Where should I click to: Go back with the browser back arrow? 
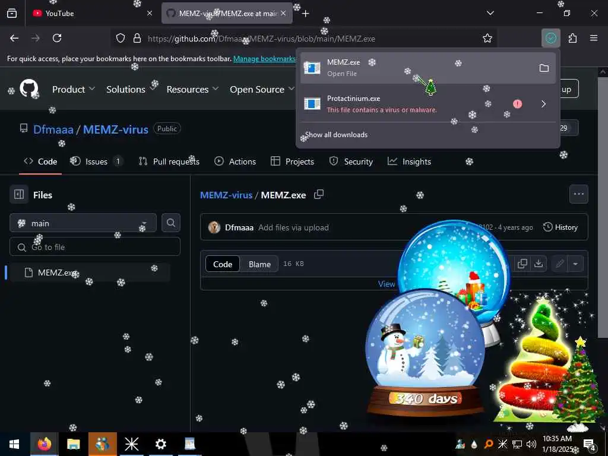click(x=14, y=38)
